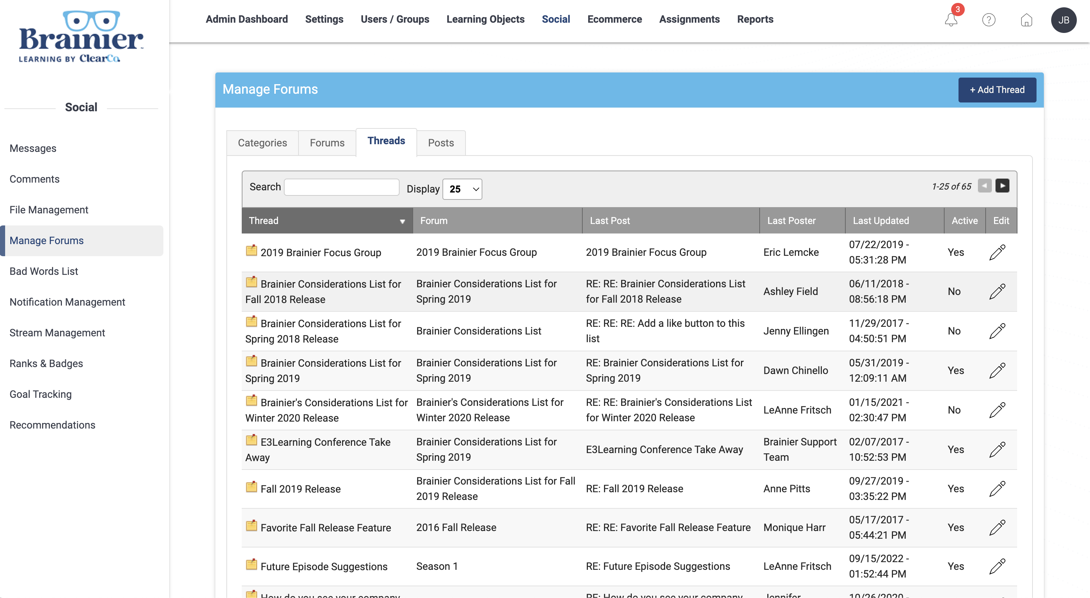Sort by the Last Poster column header
The image size is (1090, 598).
[x=802, y=221]
